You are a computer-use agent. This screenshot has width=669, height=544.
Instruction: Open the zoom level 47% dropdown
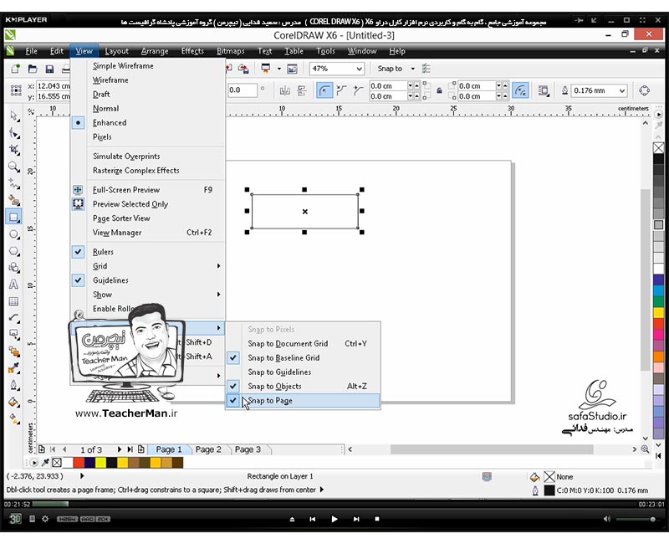coord(360,69)
